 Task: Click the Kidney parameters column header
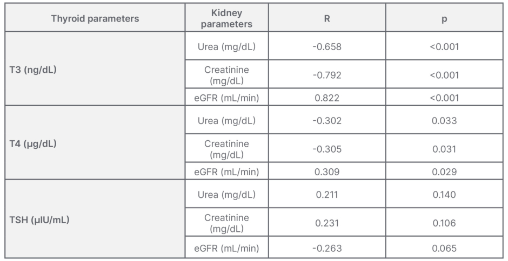click(x=227, y=18)
